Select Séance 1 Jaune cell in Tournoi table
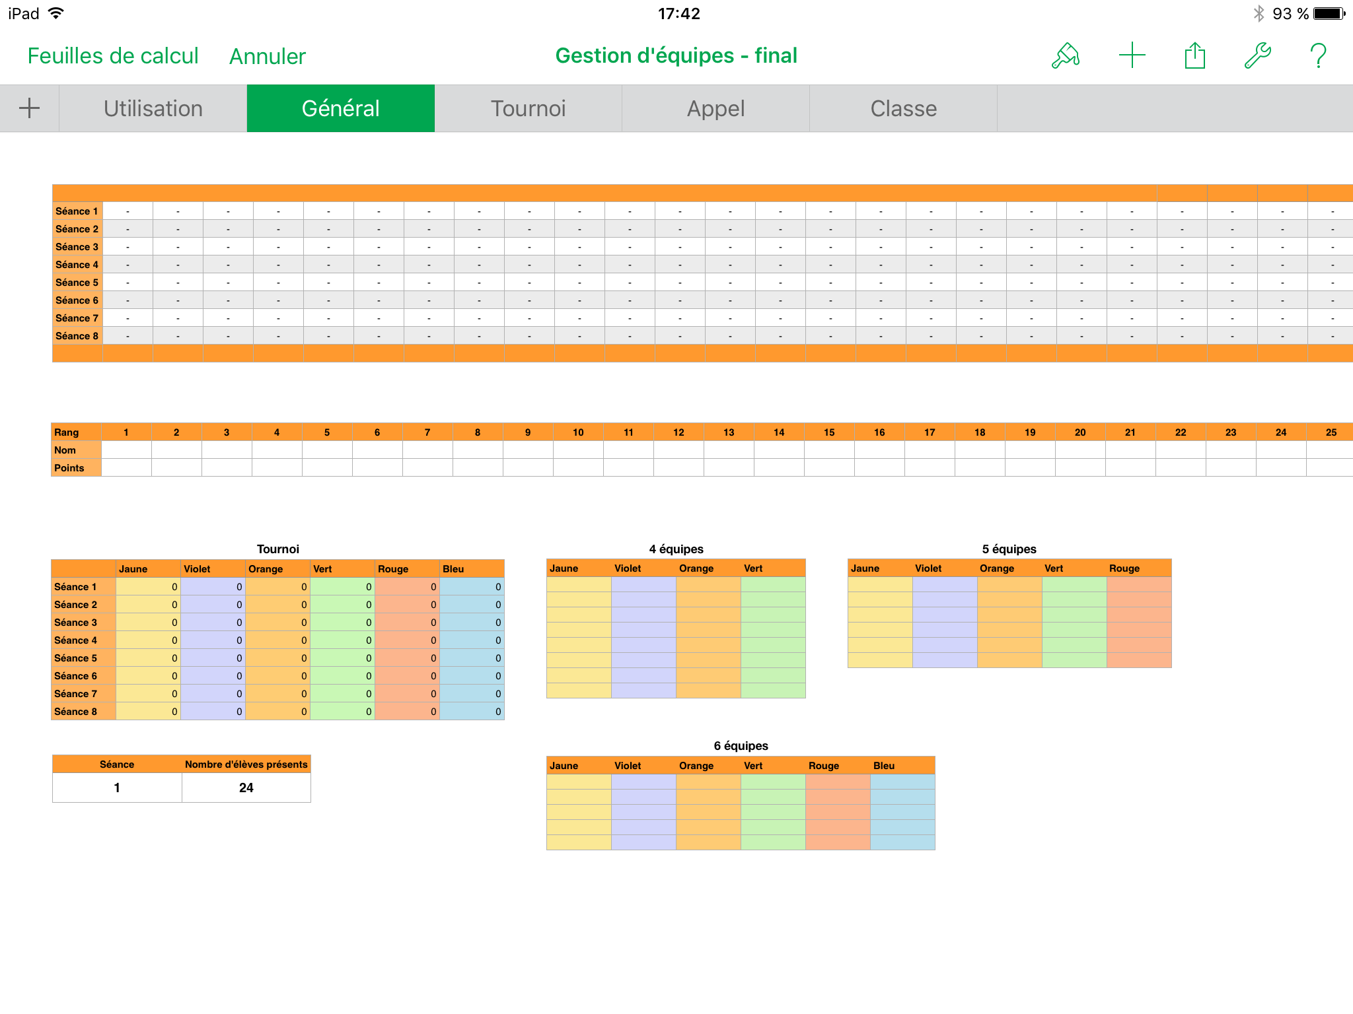Screen dimensions: 1353x1014 point(148,587)
